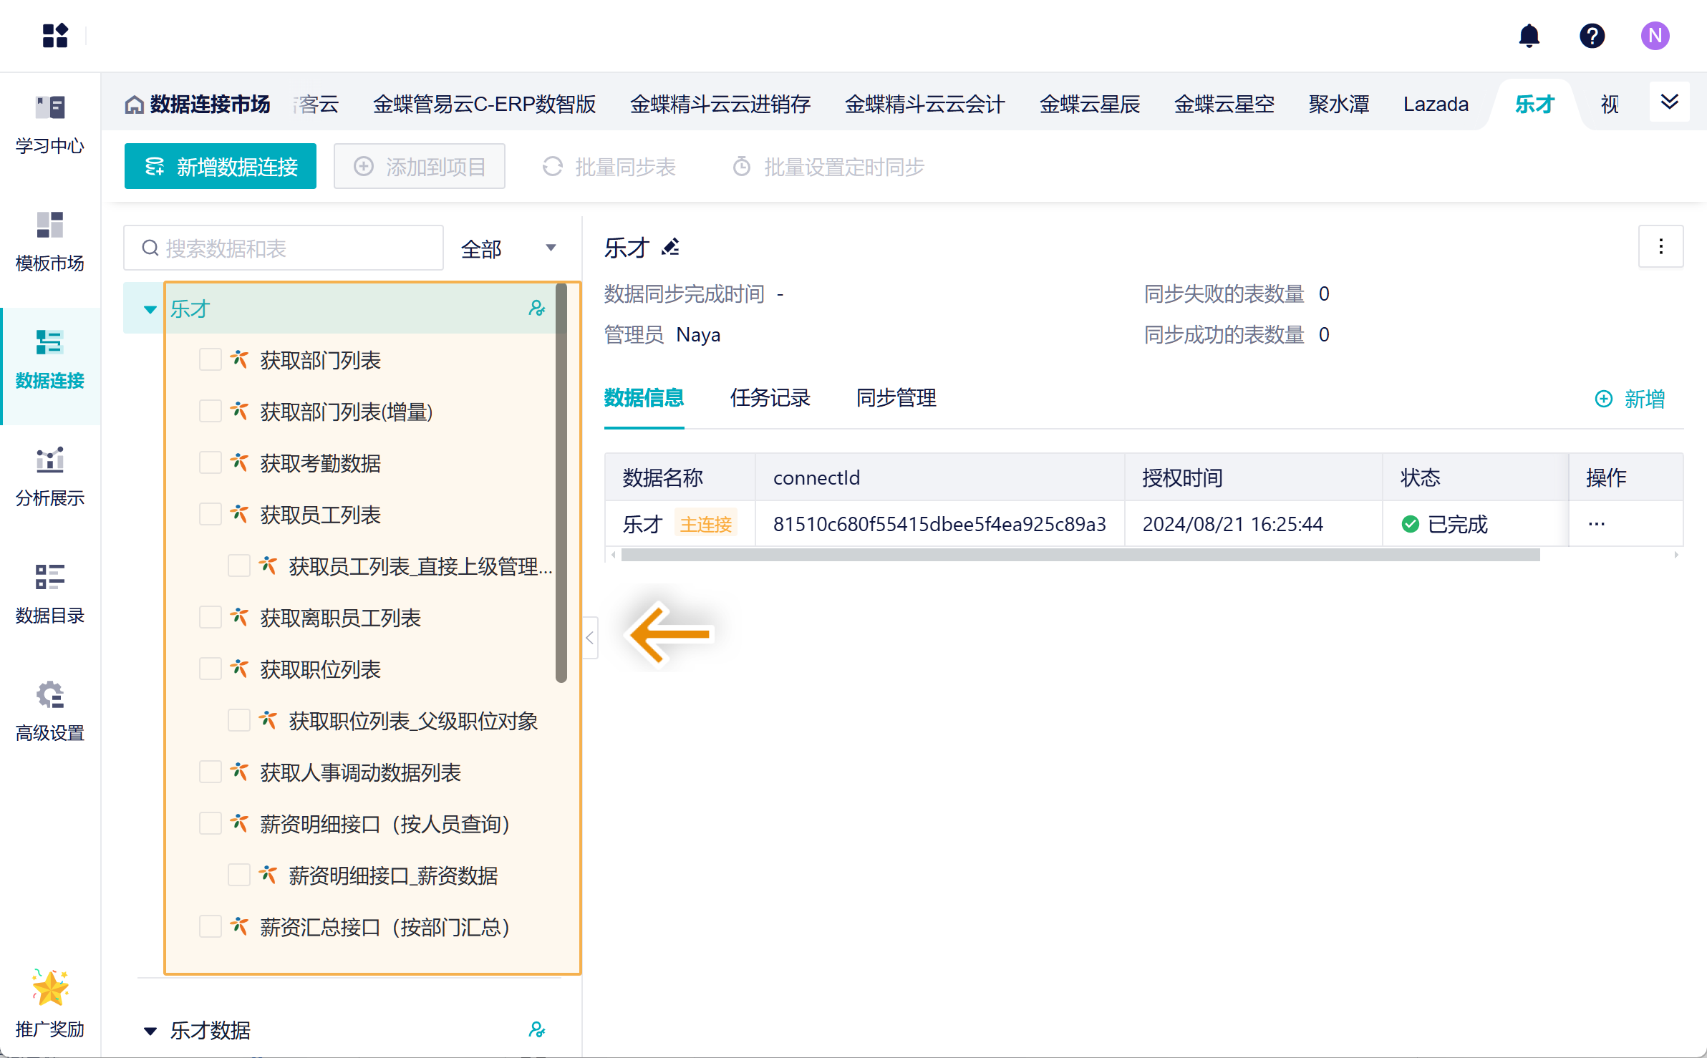Viewport: 1707px width, 1058px height.
Task: Expand the tabs overflow chevron
Action: click(x=1669, y=102)
